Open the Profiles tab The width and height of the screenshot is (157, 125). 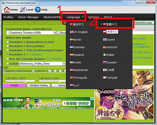(x=8, y=17)
